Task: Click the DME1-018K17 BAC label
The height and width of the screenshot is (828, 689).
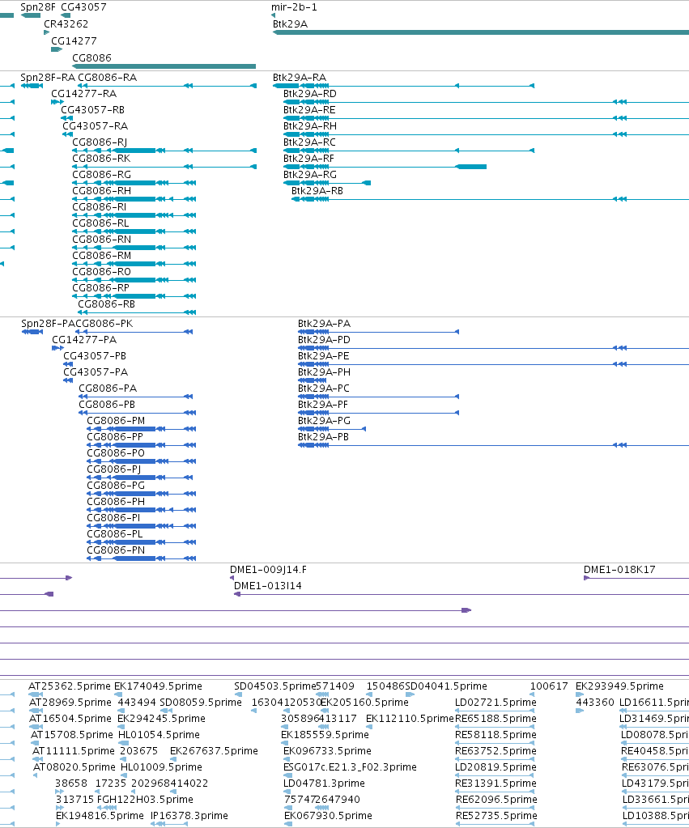Action: 620,570
